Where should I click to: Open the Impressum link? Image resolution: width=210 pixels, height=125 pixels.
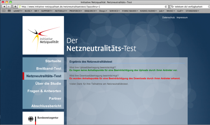click(182, 18)
